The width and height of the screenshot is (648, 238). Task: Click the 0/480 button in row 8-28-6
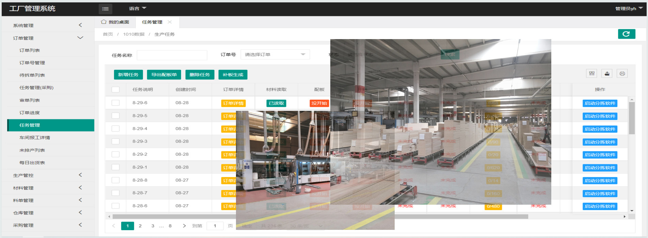[493, 206]
